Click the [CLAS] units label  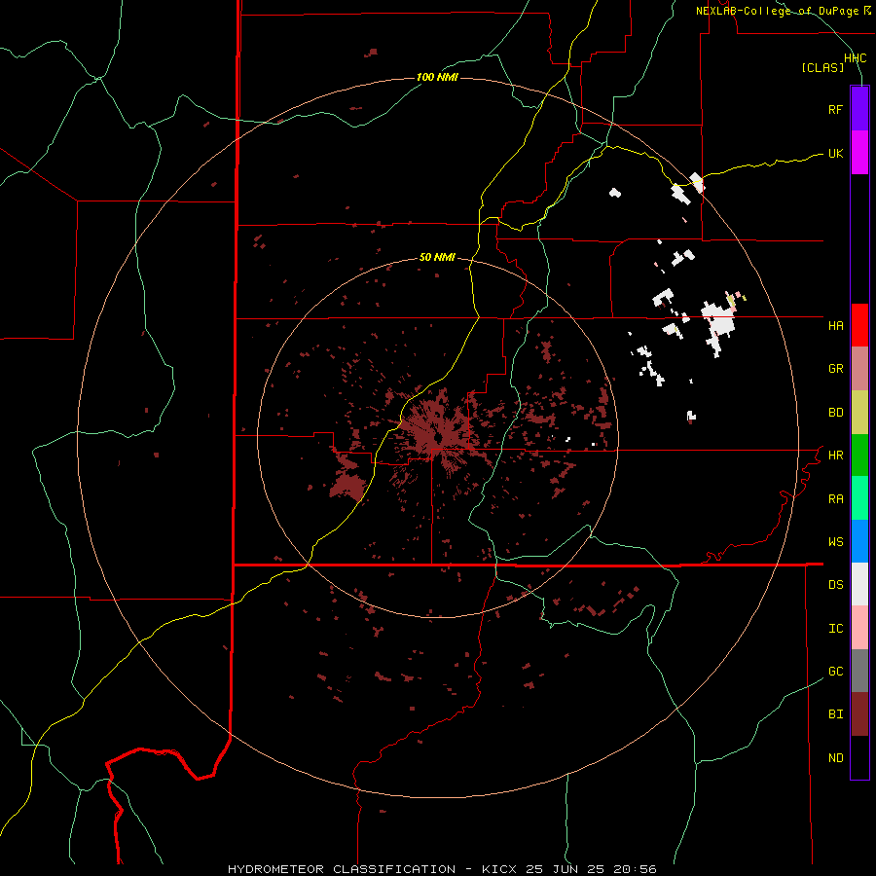(822, 67)
